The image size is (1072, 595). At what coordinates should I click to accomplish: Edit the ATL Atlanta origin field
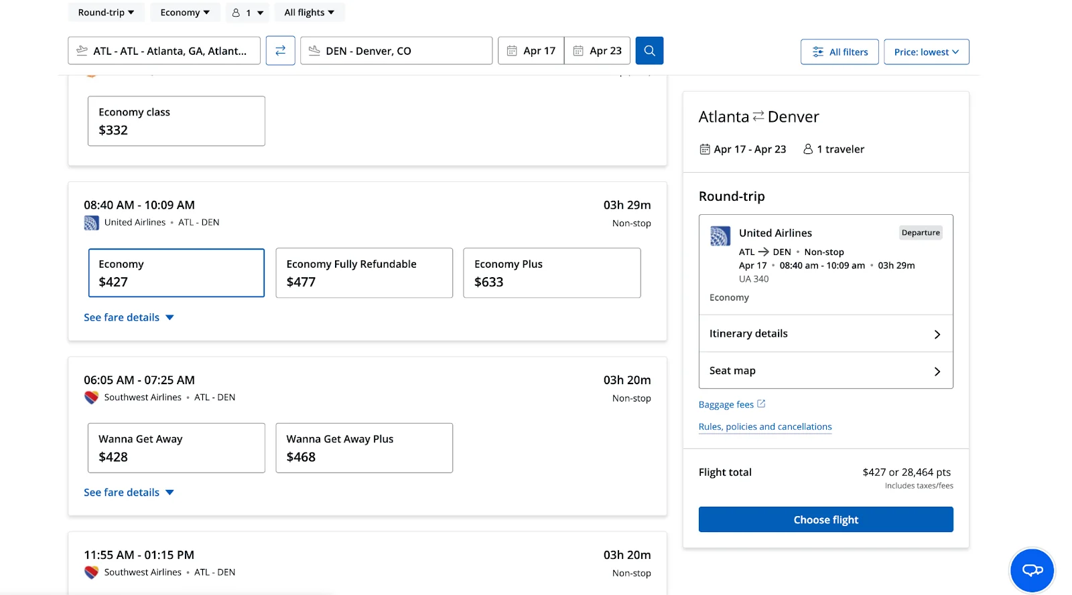tap(164, 51)
